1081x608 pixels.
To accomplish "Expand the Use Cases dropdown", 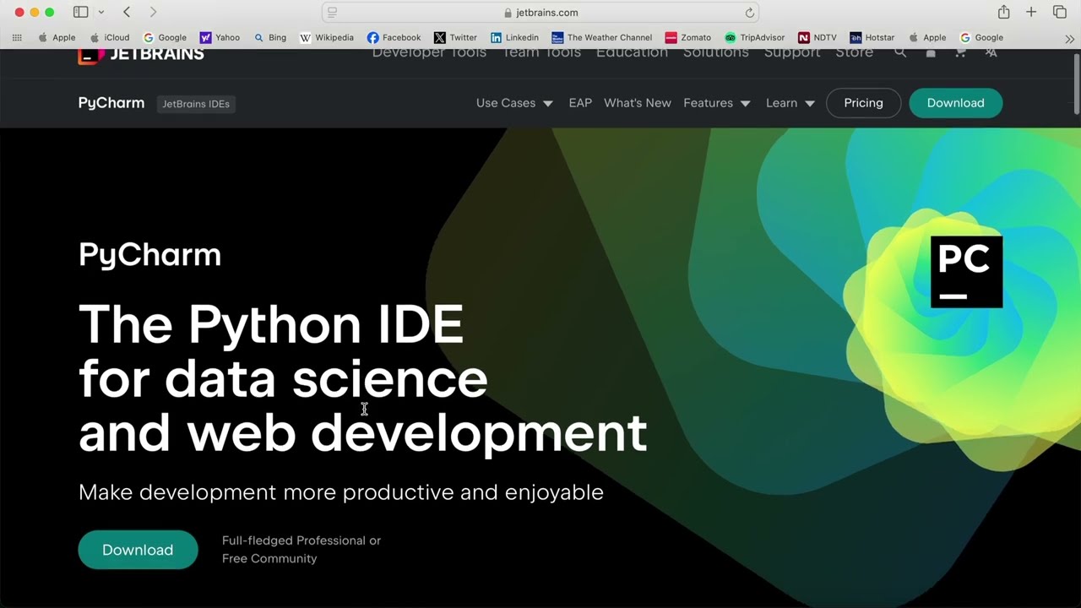I will click(x=514, y=103).
